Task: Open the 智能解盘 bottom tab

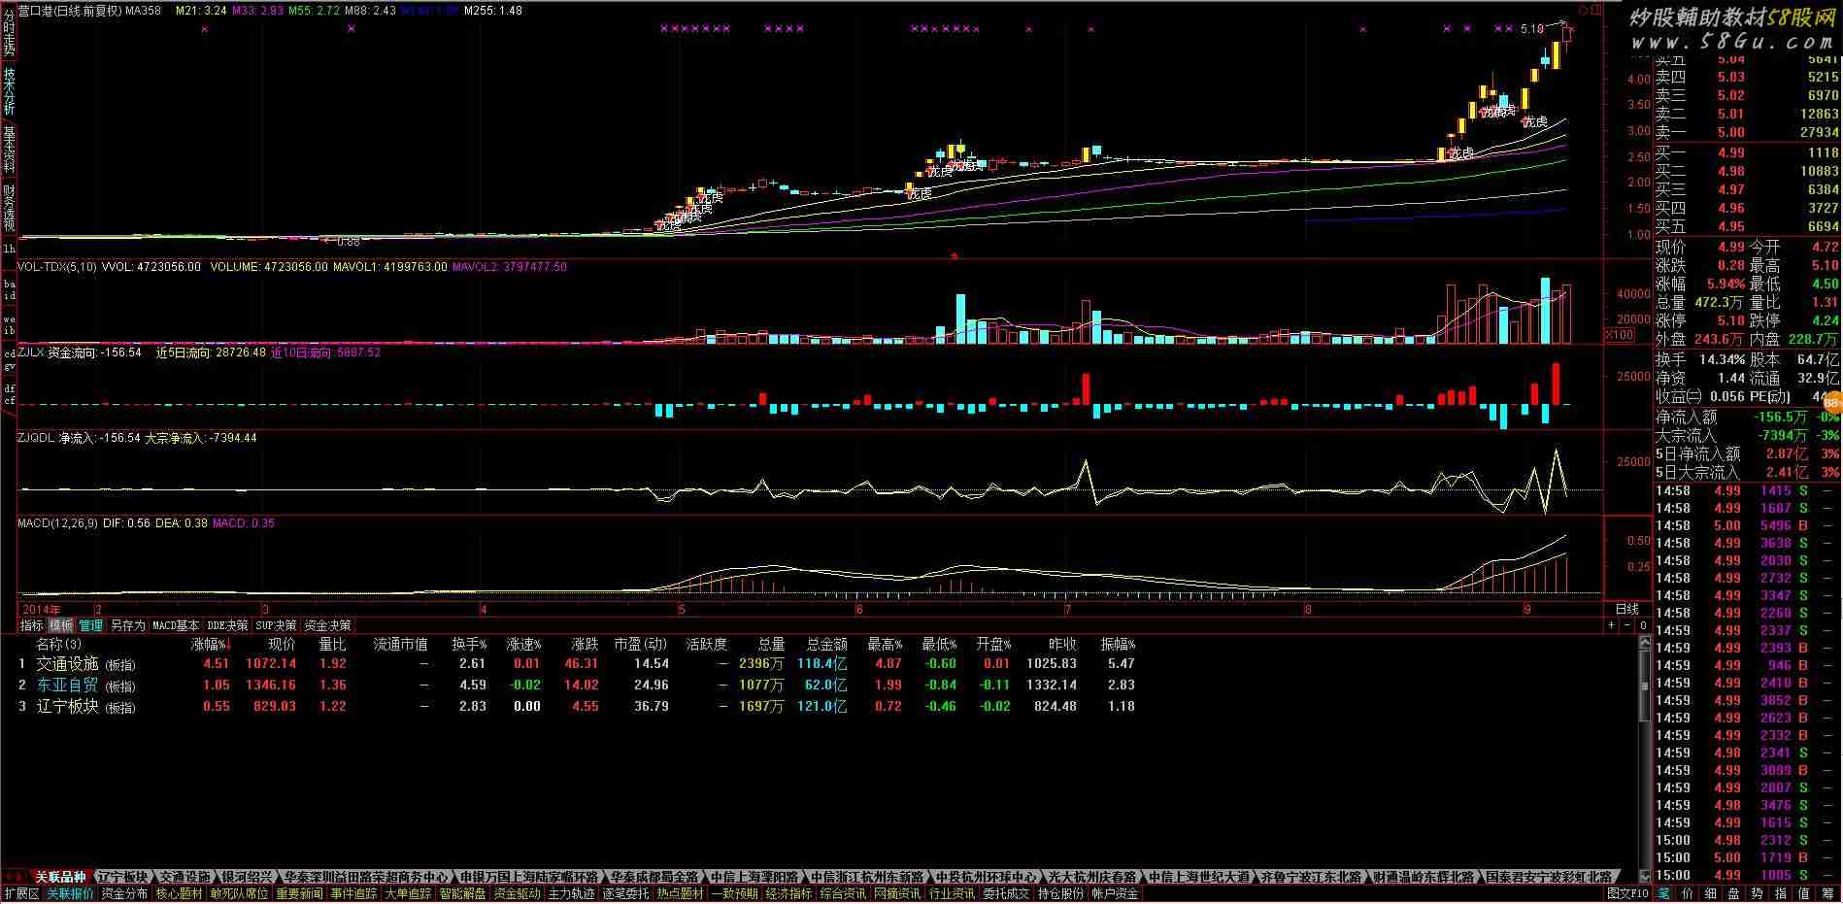Action: (462, 893)
